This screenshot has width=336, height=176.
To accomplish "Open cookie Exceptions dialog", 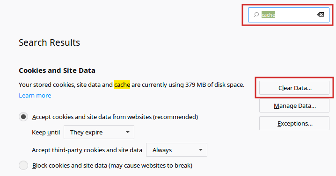I will (x=294, y=123).
